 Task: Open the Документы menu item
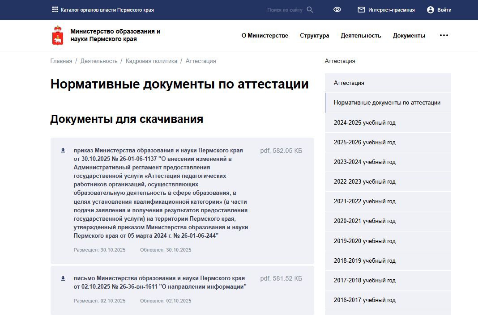[x=409, y=35]
